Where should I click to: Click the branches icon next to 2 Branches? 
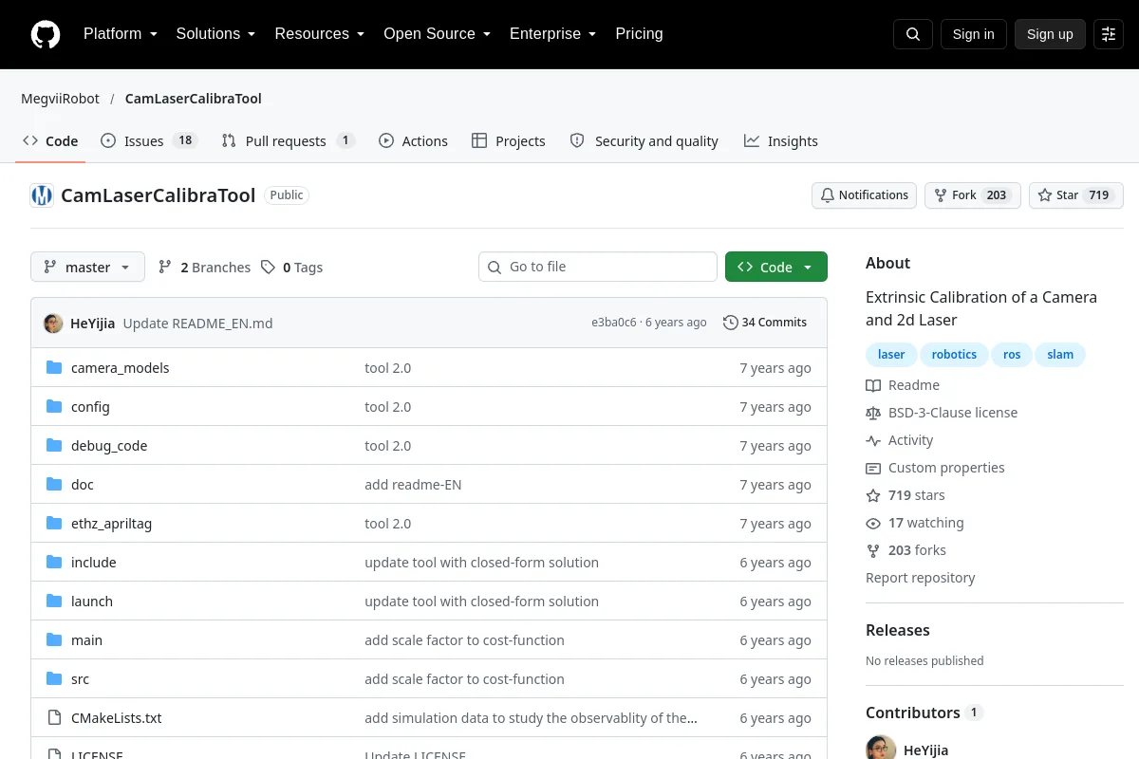click(165, 268)
